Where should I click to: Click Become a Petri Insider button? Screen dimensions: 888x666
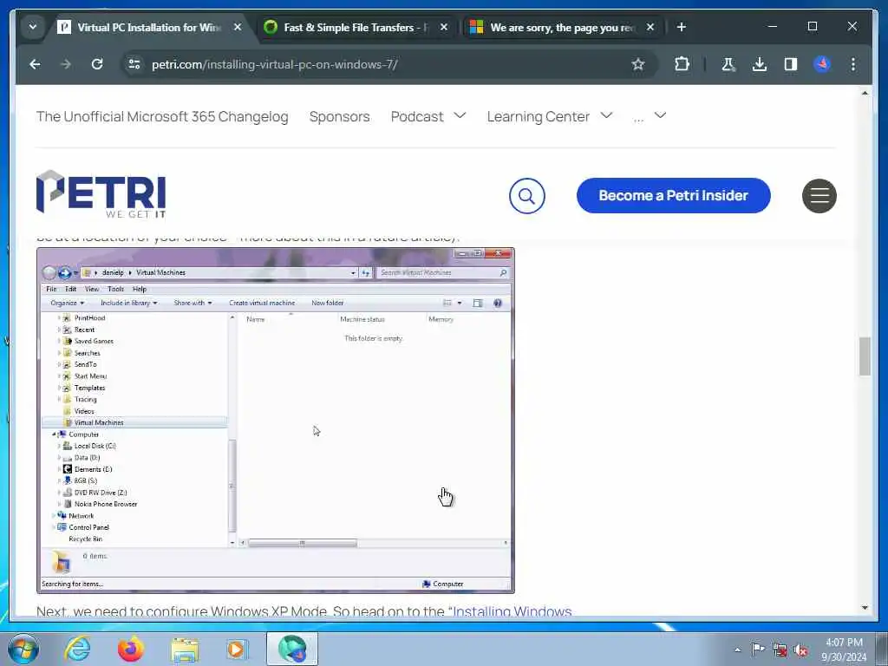point(673,196)
